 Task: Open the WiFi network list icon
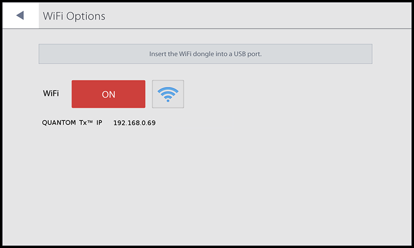click(168, 94)
